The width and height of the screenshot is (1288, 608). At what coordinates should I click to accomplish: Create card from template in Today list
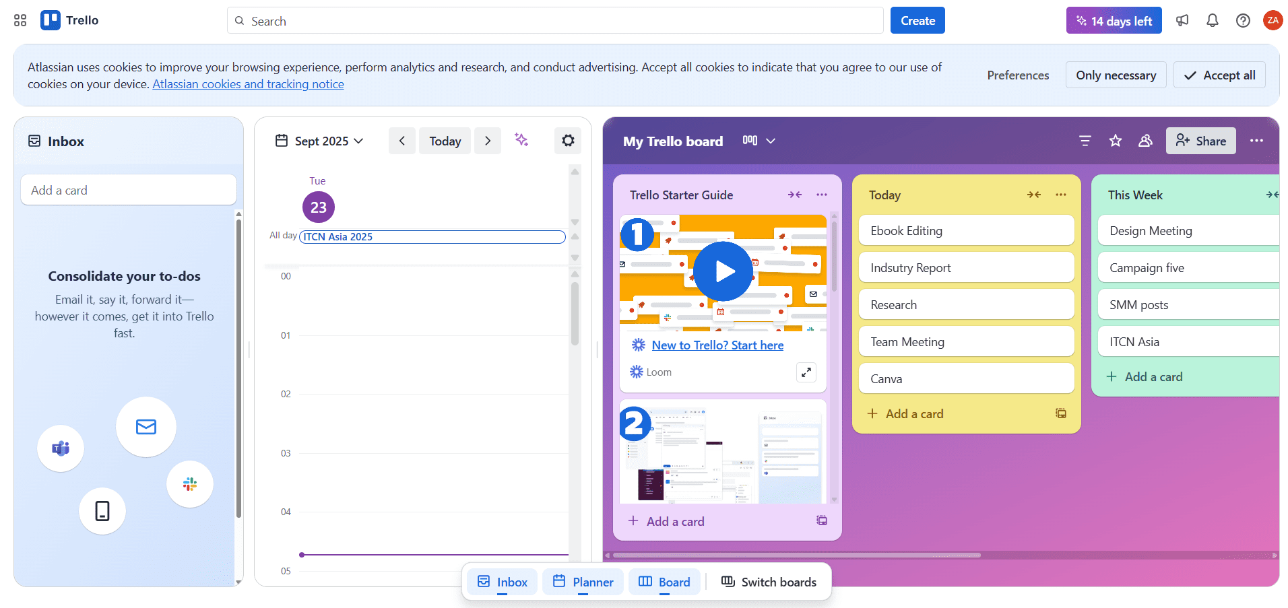tap(1061, 413)
